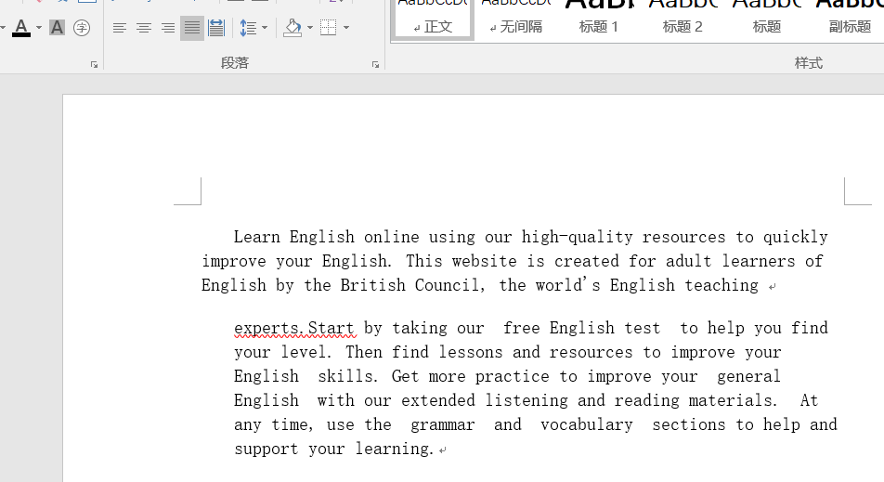Open the Font dialog launcher

[94, 65]
